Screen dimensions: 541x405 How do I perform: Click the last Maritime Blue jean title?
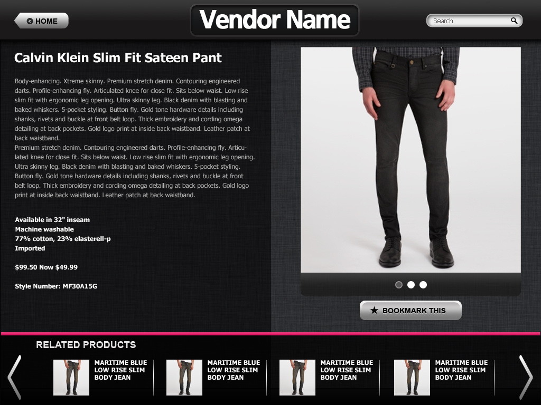461,370
